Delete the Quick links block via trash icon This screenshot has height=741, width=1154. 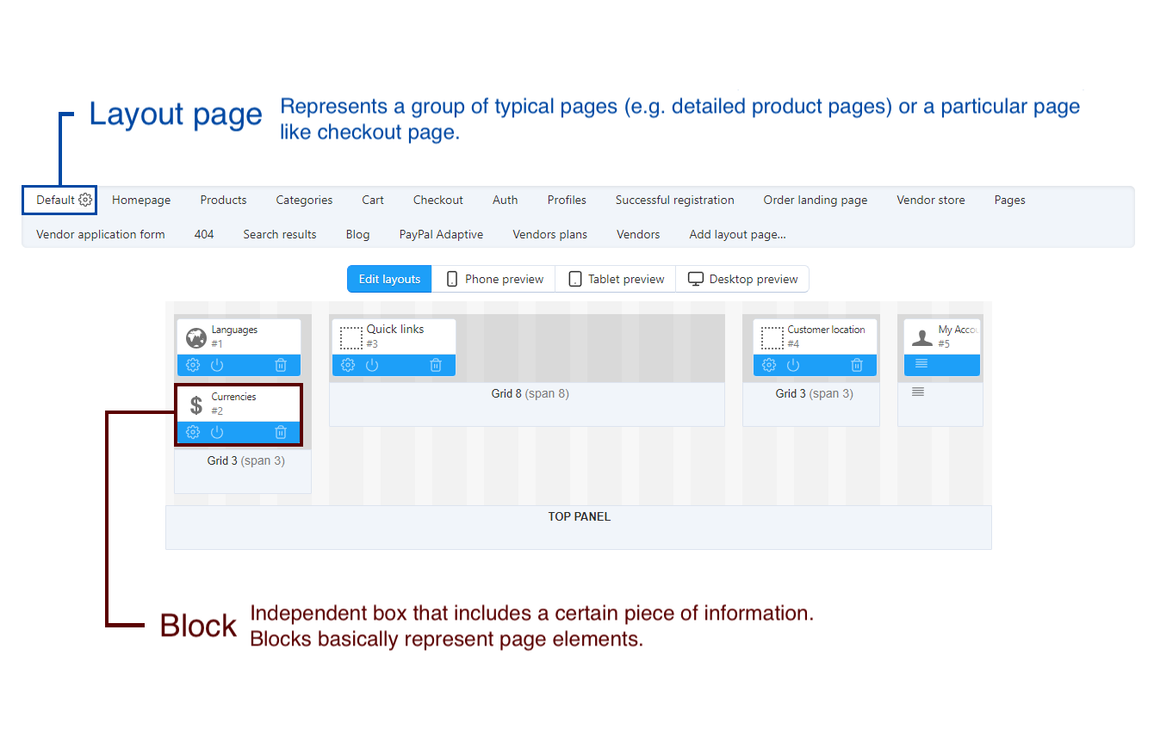pos(436,365)
